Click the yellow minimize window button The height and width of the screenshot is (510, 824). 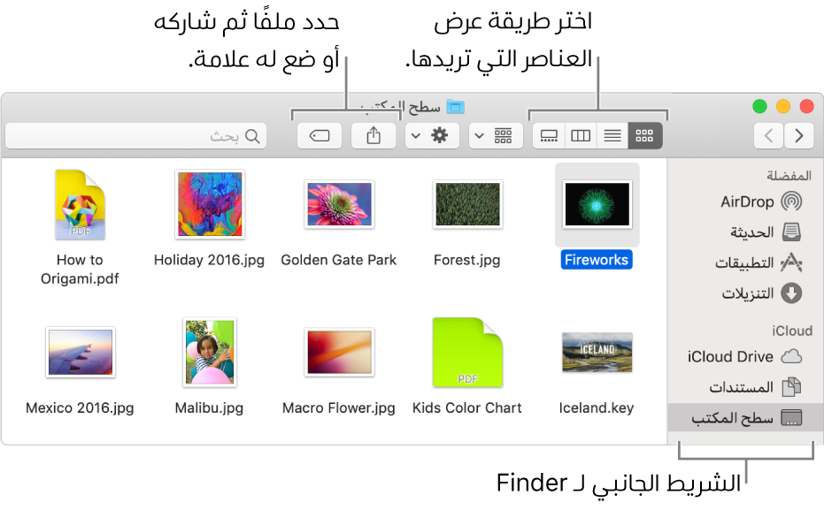(x=783, y=107)
